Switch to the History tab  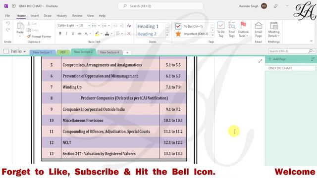coord(61,16)
